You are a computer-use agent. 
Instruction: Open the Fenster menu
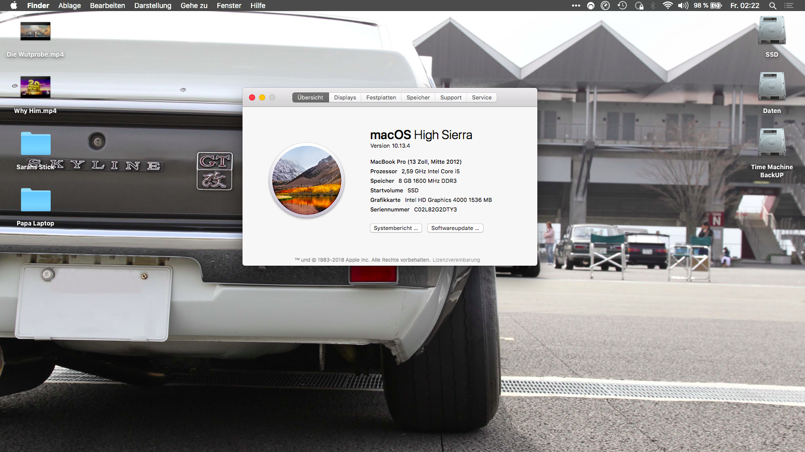[229, 6]
